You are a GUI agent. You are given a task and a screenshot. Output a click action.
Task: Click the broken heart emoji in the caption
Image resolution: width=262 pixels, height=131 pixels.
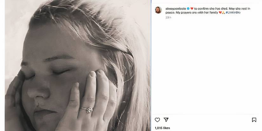[x=192, y=9]
